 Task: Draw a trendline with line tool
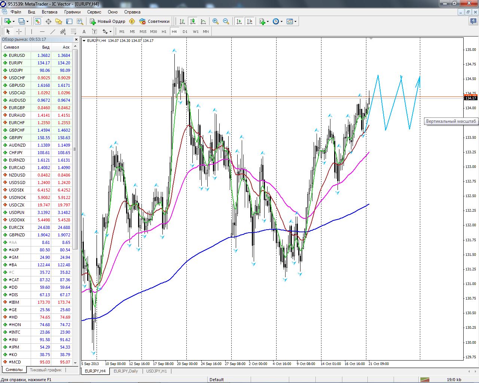coord(53,31)
